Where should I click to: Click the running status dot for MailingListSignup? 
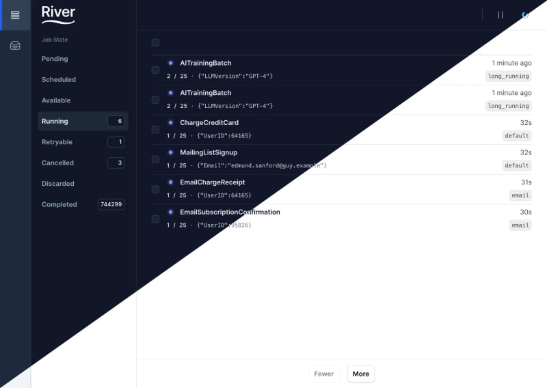[x=170, y=152]
